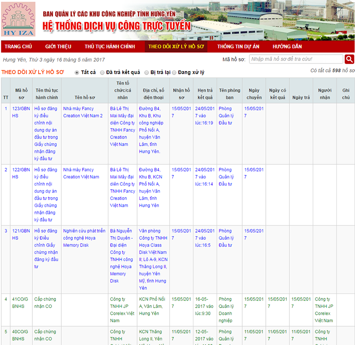Open record 122/GBNHS link
The image size is (355, 345).
[21, 173]
